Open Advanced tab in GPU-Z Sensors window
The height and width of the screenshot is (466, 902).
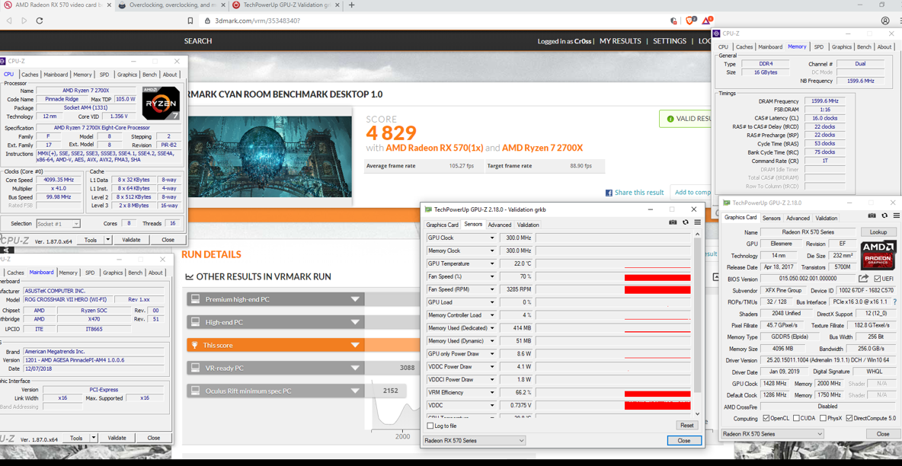click(499, 225)
